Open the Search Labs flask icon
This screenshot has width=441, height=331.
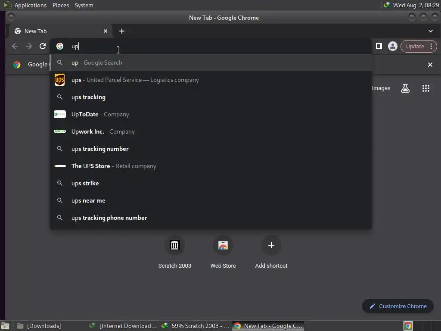(405, 88)
